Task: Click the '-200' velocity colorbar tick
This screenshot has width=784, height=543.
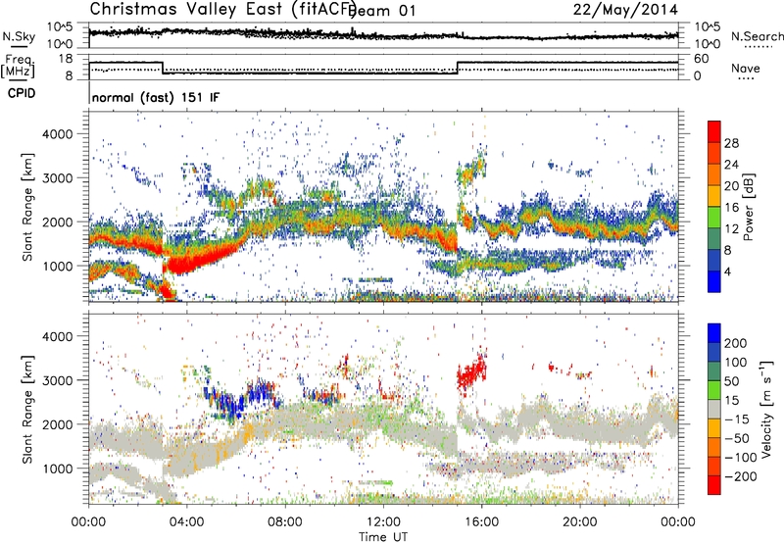Action: (x=740, y=476)
